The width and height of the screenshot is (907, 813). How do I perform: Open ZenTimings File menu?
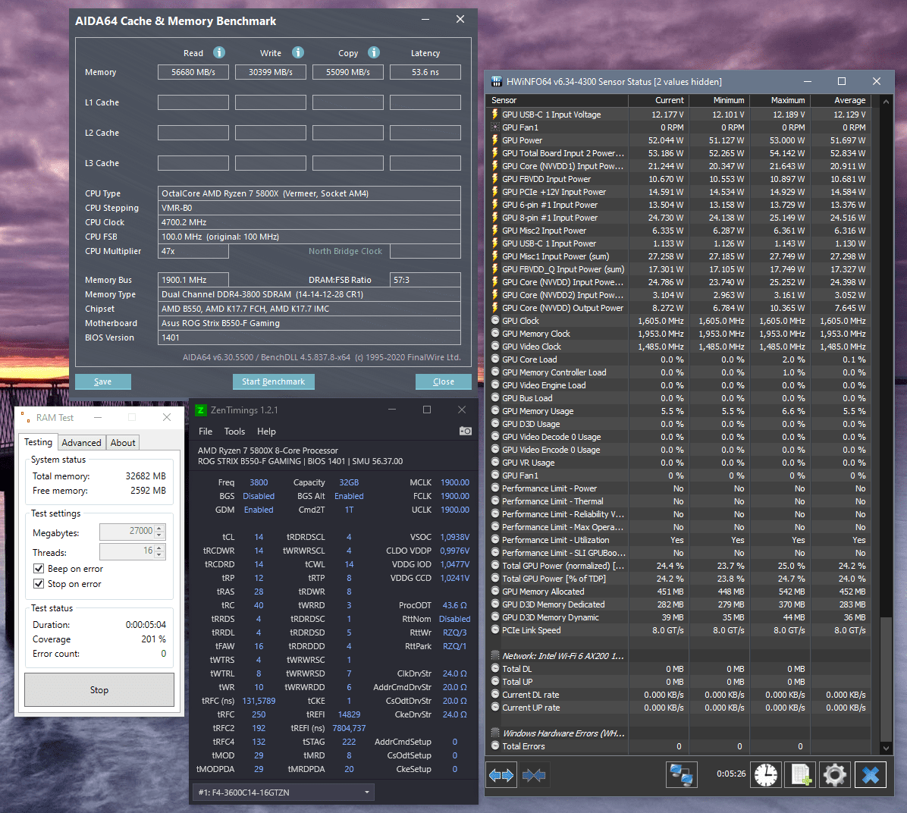[x=206, y=431]
